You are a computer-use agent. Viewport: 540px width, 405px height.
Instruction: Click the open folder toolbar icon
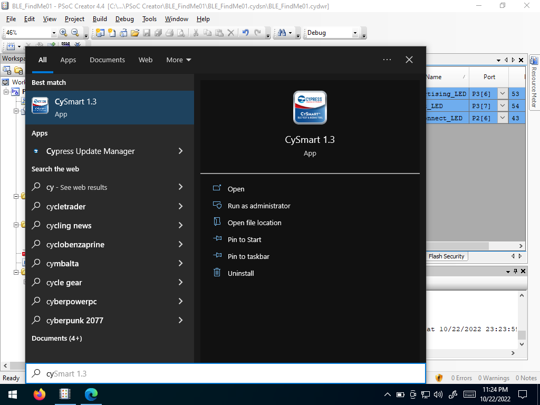click(x=135, y=33)
